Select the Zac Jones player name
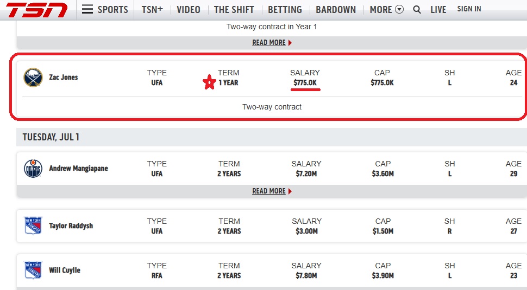Viewport: 527px width, 290px height. coord(64,78)
